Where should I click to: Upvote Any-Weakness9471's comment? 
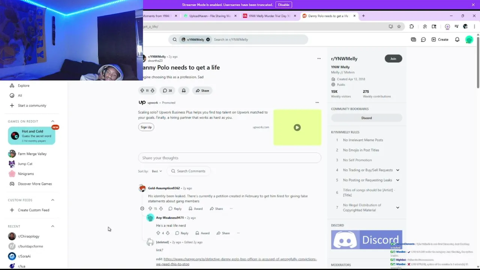(158, 233)
